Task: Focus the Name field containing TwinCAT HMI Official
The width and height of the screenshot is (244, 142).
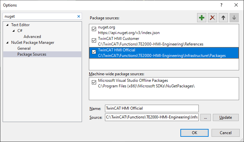Action: [152, 108]
